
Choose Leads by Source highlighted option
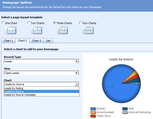[x=42, y=92]
